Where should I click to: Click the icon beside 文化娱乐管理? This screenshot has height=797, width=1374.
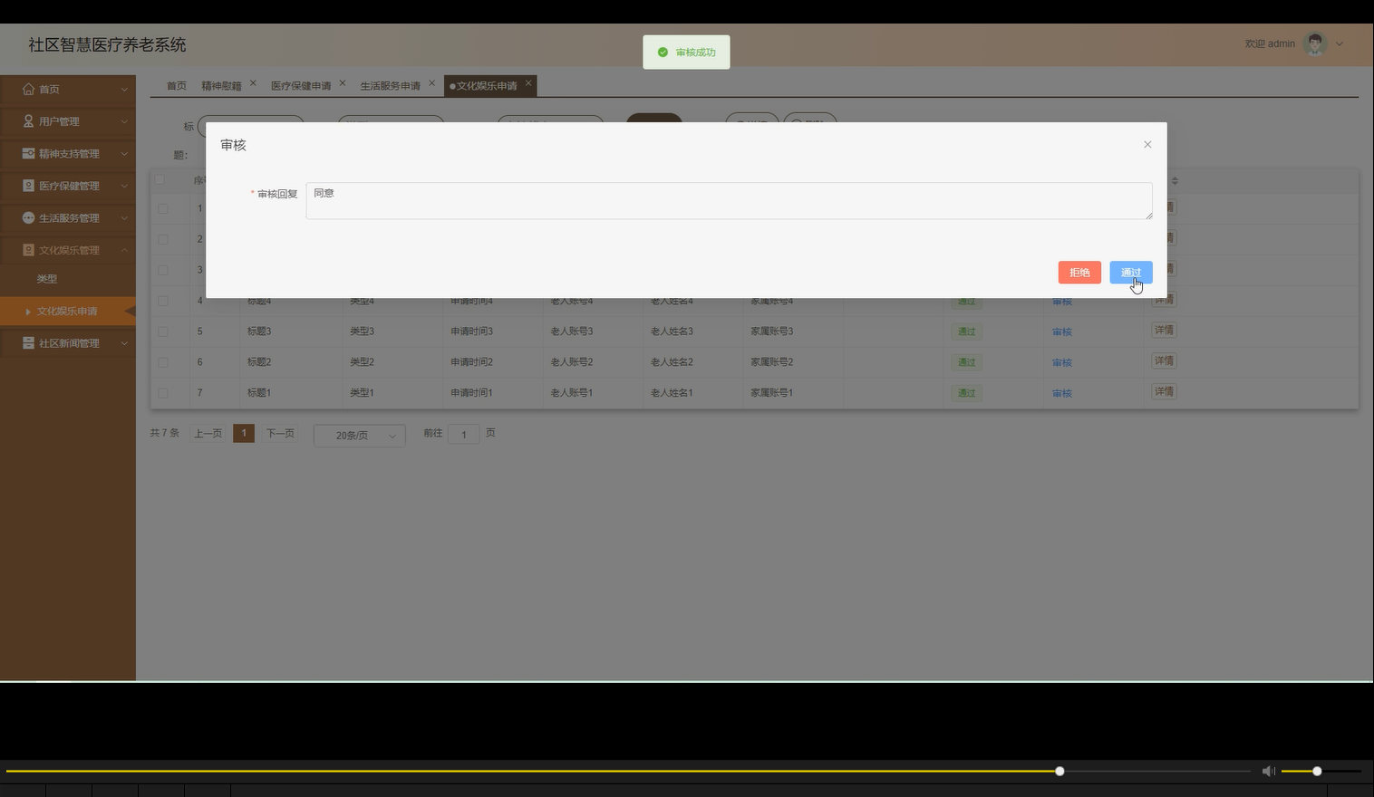click(28, 250)
